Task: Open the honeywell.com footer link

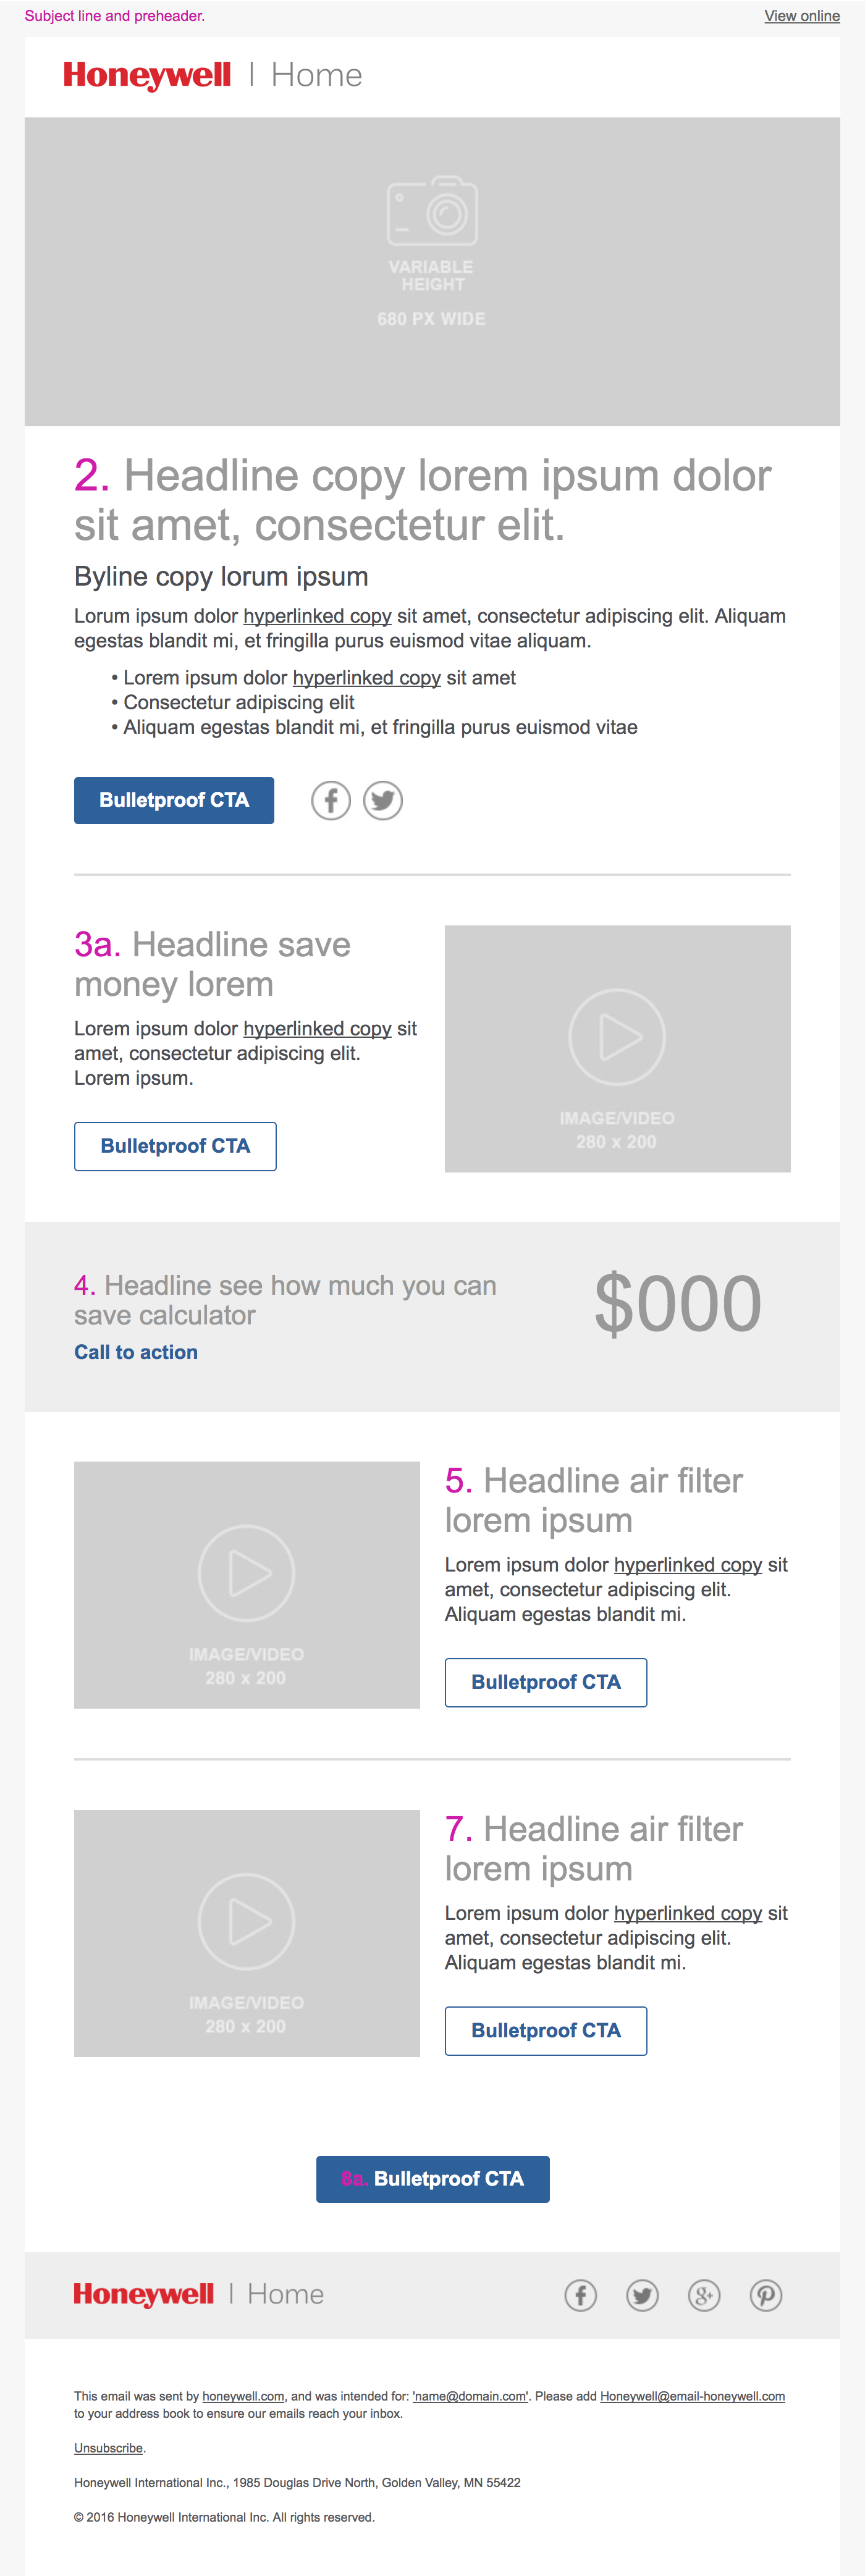Action: [243, 2396]
